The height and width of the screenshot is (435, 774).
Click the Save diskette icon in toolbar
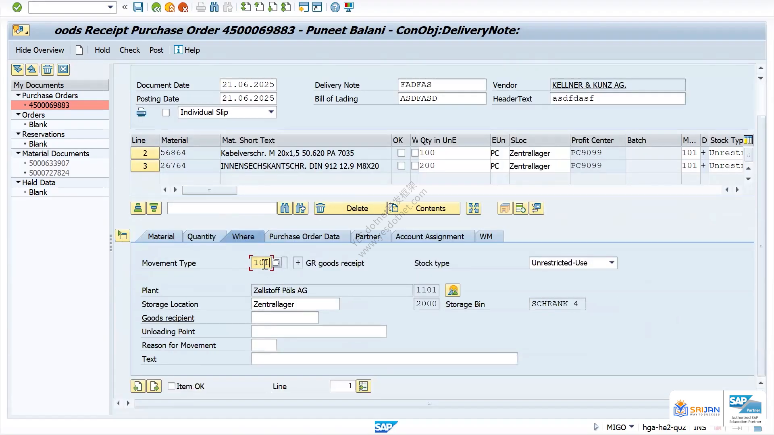pyautogui.click(x=138, y=7)
